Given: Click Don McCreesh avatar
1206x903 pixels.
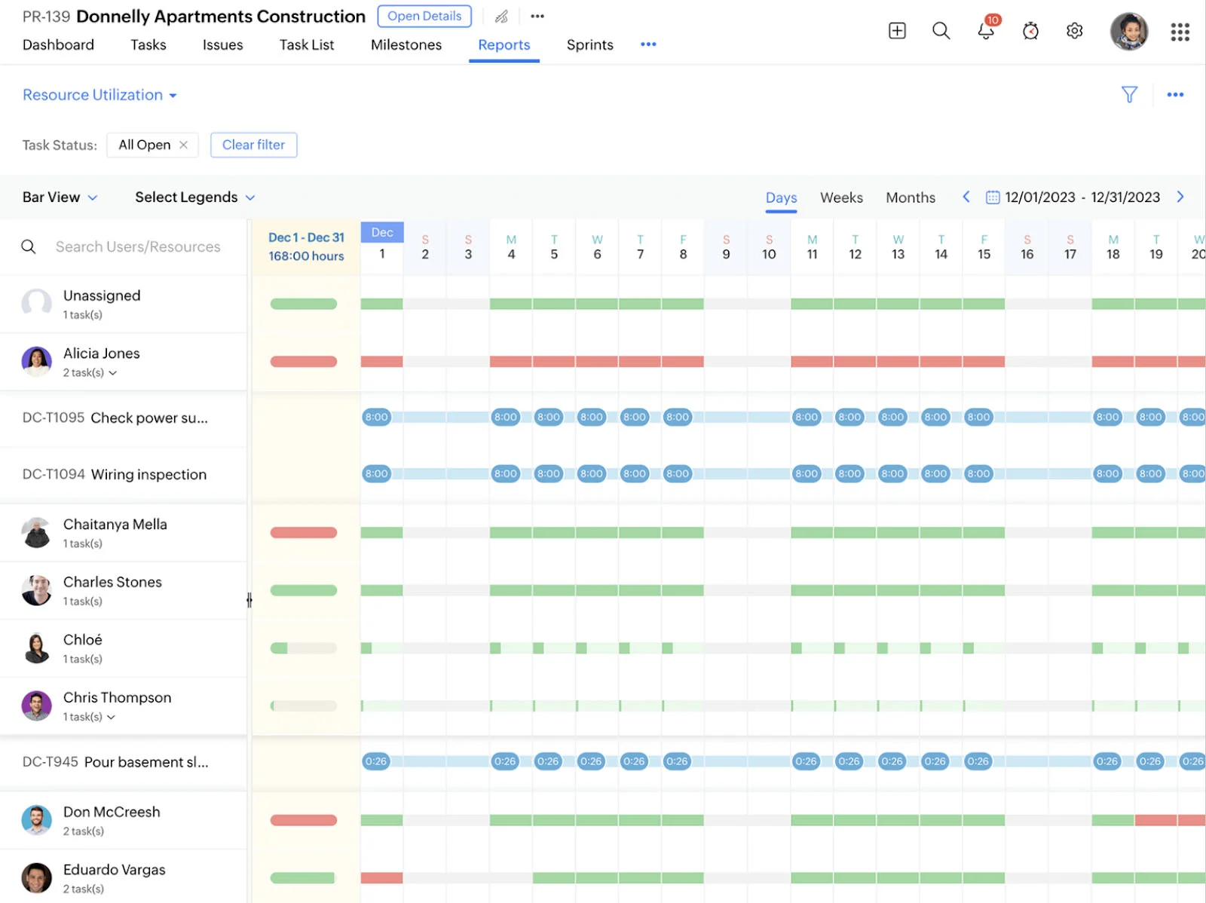Looking at the screenshot, I should pos(36,820).
